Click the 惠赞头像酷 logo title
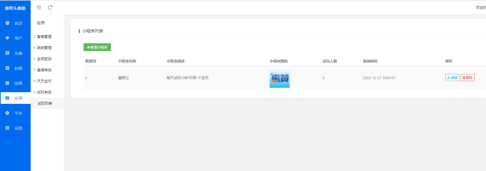486x171 pixels. pyautogui.click(x=15, y=8)
